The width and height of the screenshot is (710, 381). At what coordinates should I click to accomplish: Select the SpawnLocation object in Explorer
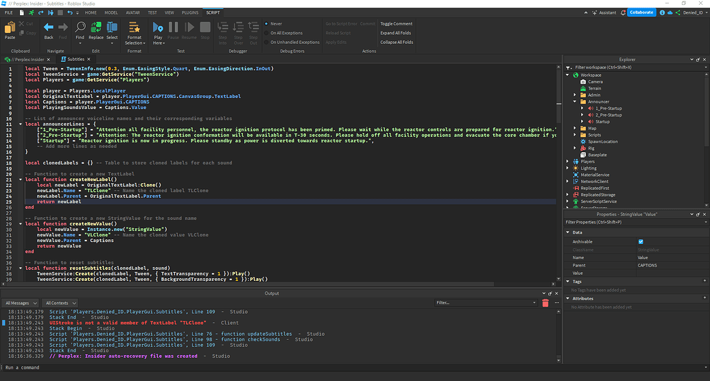602,141
